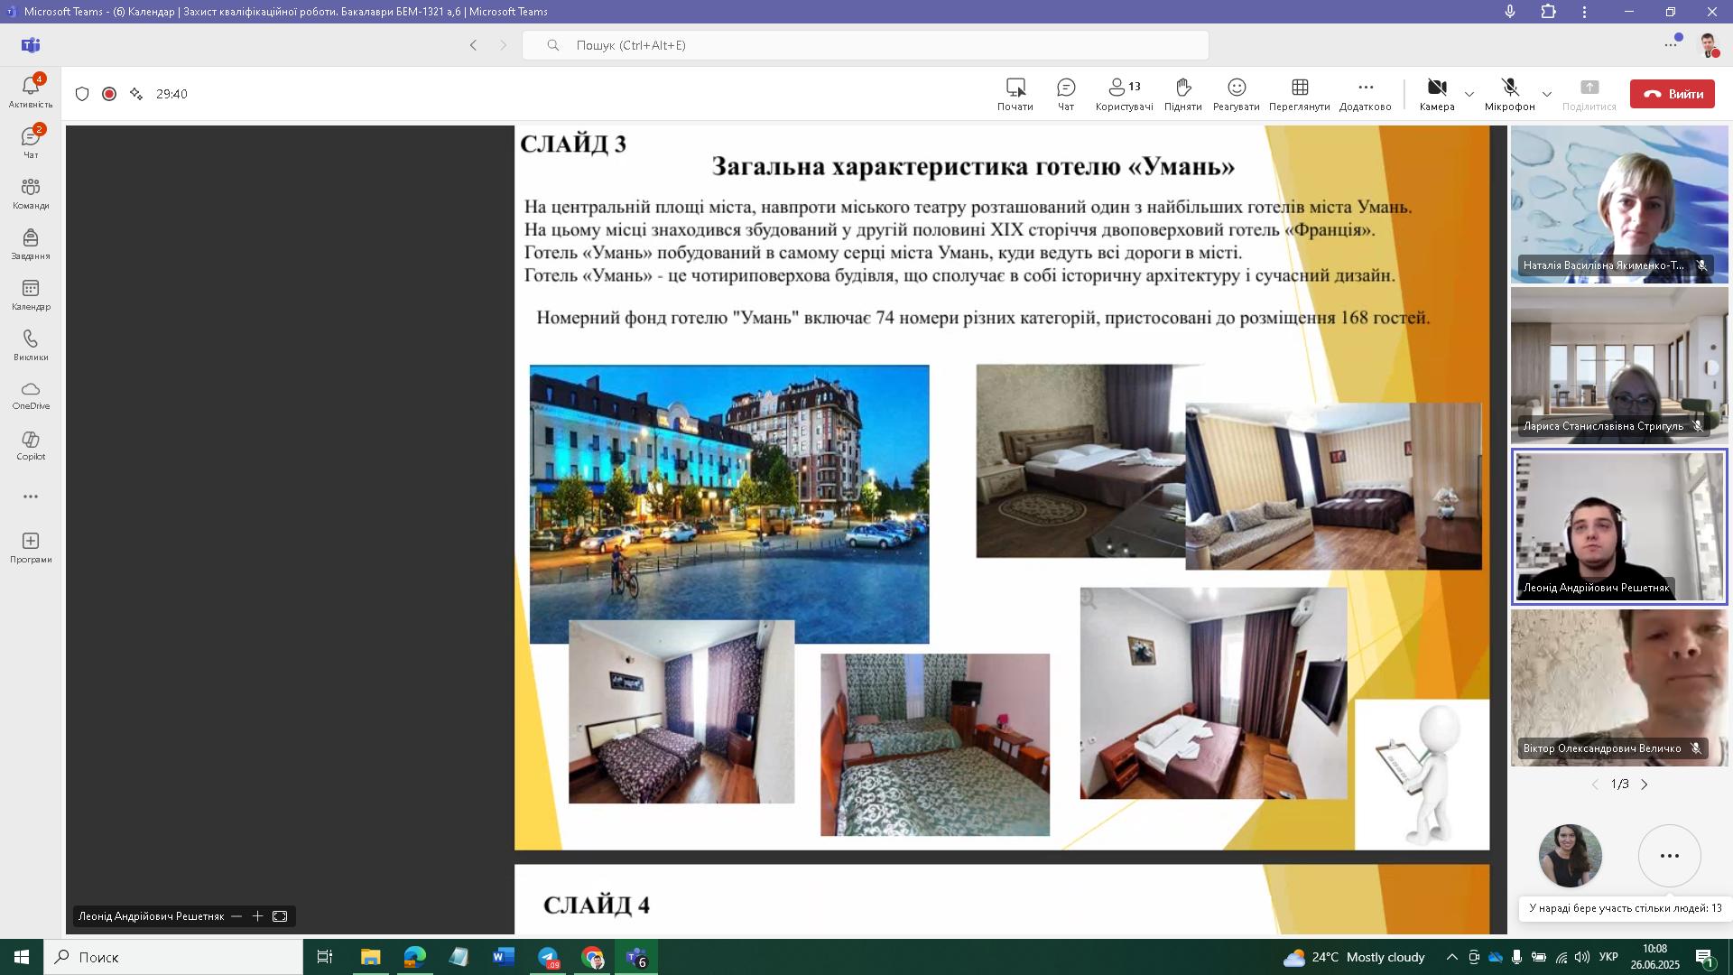Open Copilot from the sidebar
1733x975 pixels.
point(31,445)
